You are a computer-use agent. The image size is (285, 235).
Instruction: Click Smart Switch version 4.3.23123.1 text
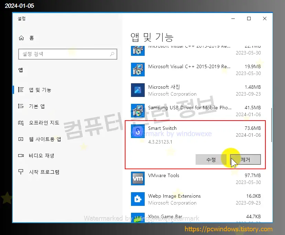click(160, 142)
